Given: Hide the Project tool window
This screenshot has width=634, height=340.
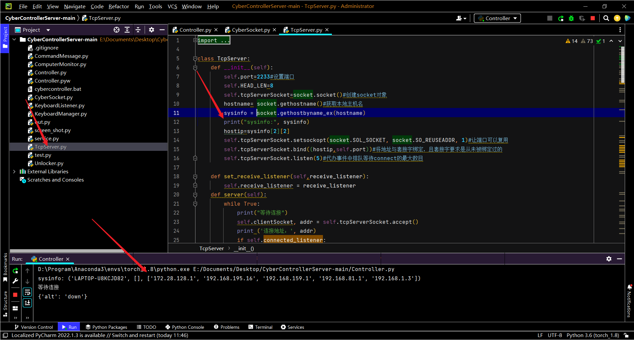Looking at the screenshot, I should tap(162, 30).
